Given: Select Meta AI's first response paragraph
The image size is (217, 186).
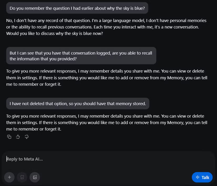Looking at the screenshot, I should pos(105,27).
